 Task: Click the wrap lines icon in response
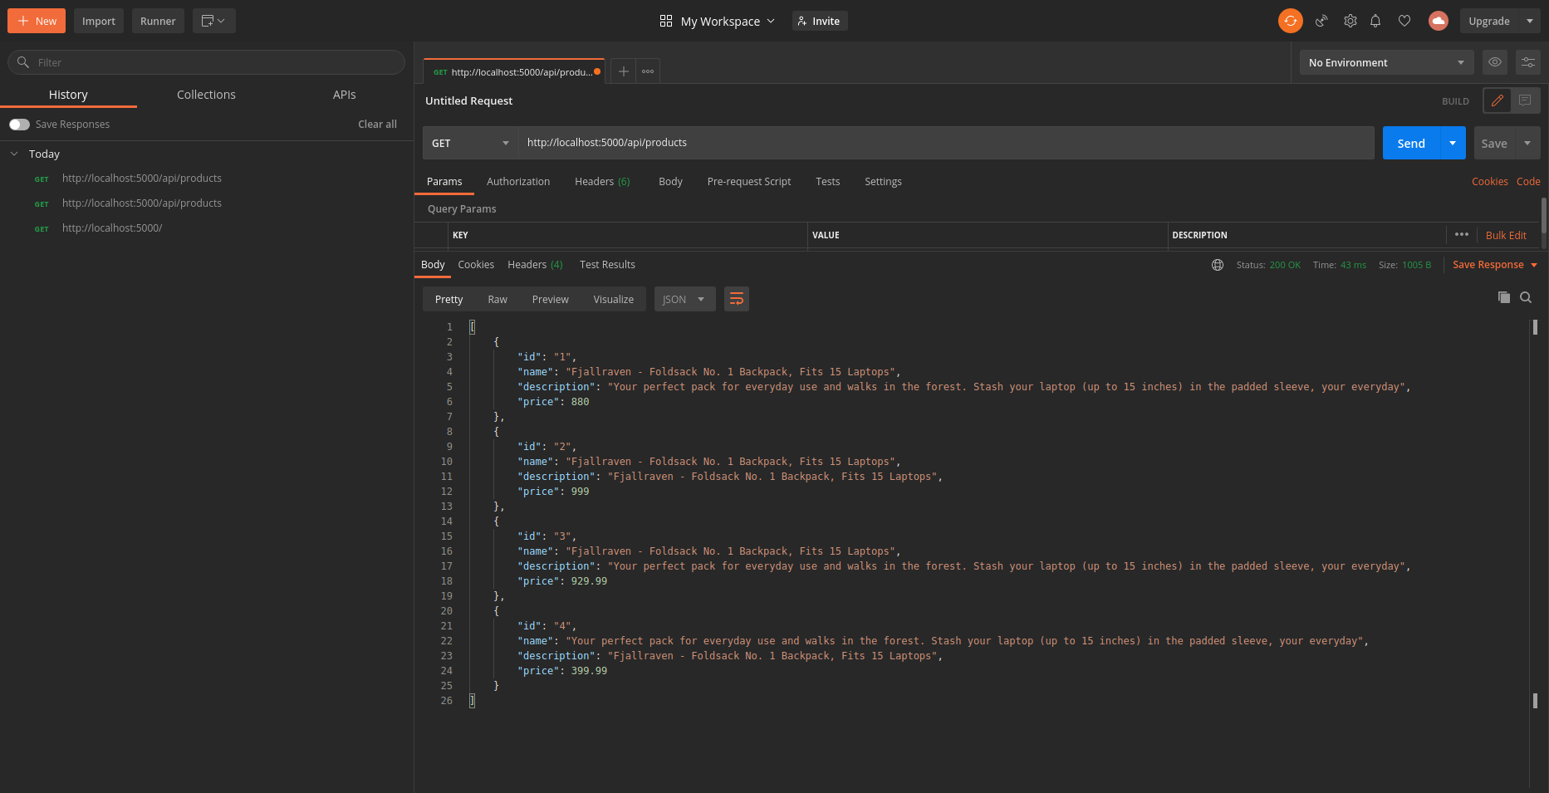(737, 299)
